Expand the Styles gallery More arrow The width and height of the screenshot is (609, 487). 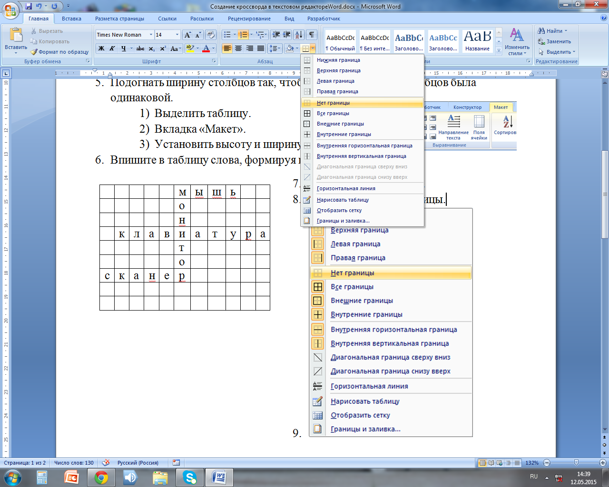[x=499, y=50]
